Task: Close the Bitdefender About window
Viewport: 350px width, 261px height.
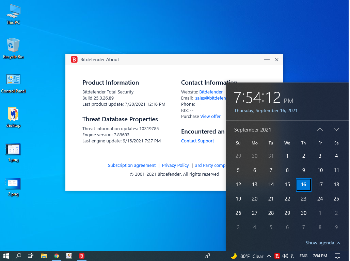Action: point(277,59)
